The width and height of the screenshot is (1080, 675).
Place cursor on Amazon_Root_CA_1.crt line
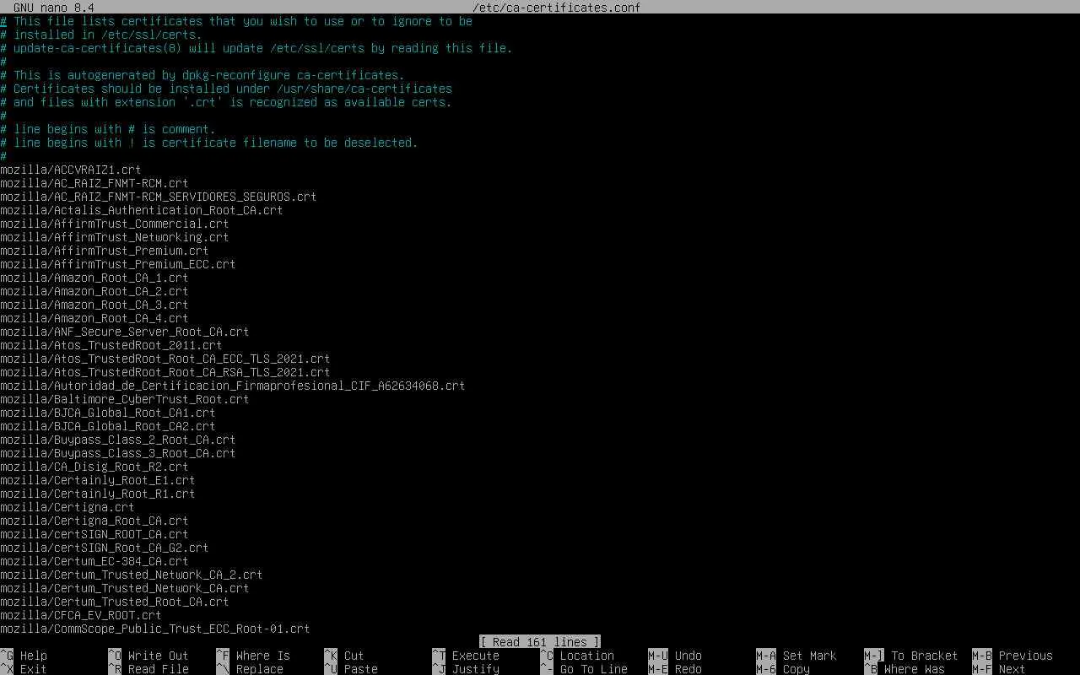(x=94, y=278)
